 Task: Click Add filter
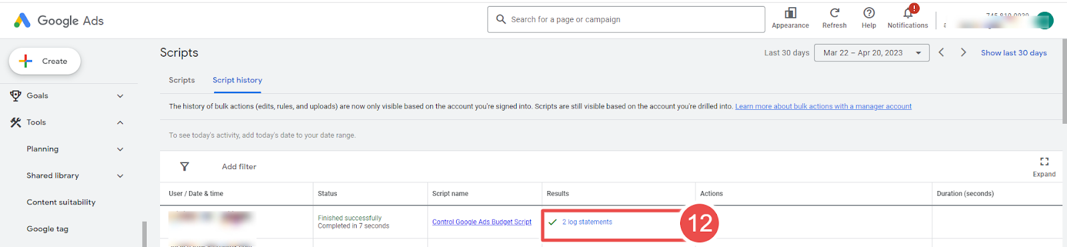[239, 166]
